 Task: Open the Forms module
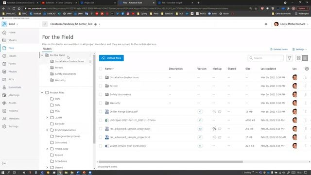[x=12, y=64]
